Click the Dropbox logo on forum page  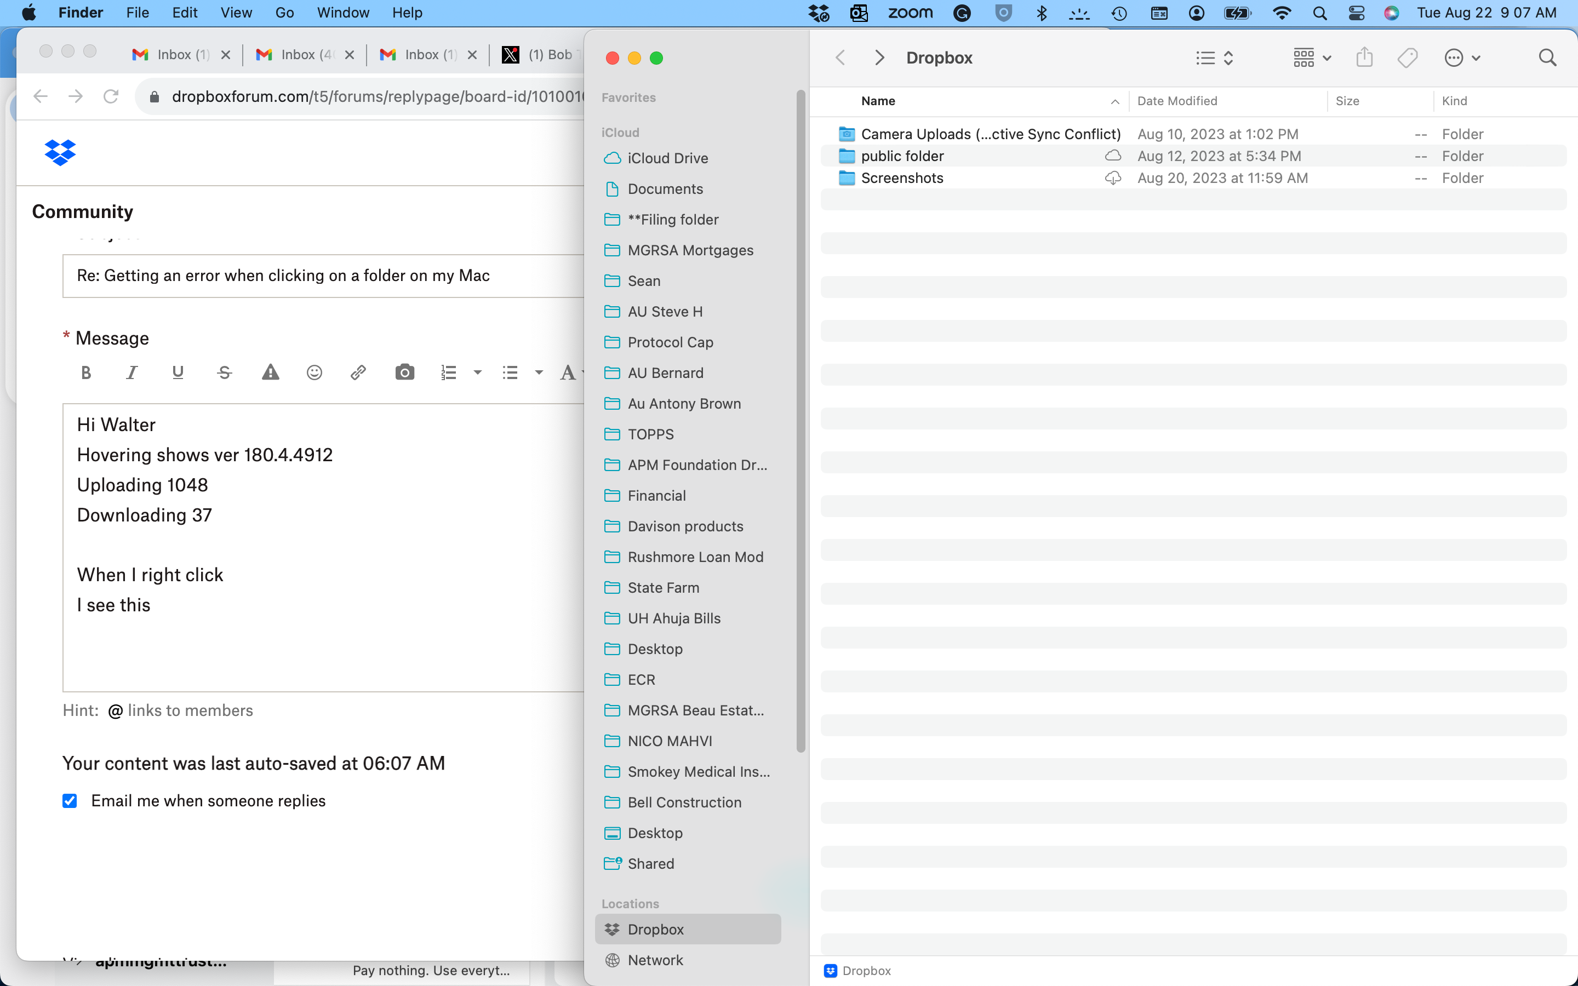click(x=60, y=152)
